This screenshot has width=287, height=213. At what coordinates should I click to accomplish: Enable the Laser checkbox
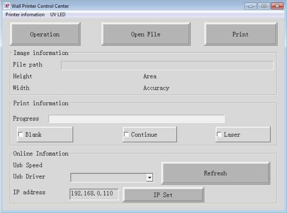click(x=219, y=134)
